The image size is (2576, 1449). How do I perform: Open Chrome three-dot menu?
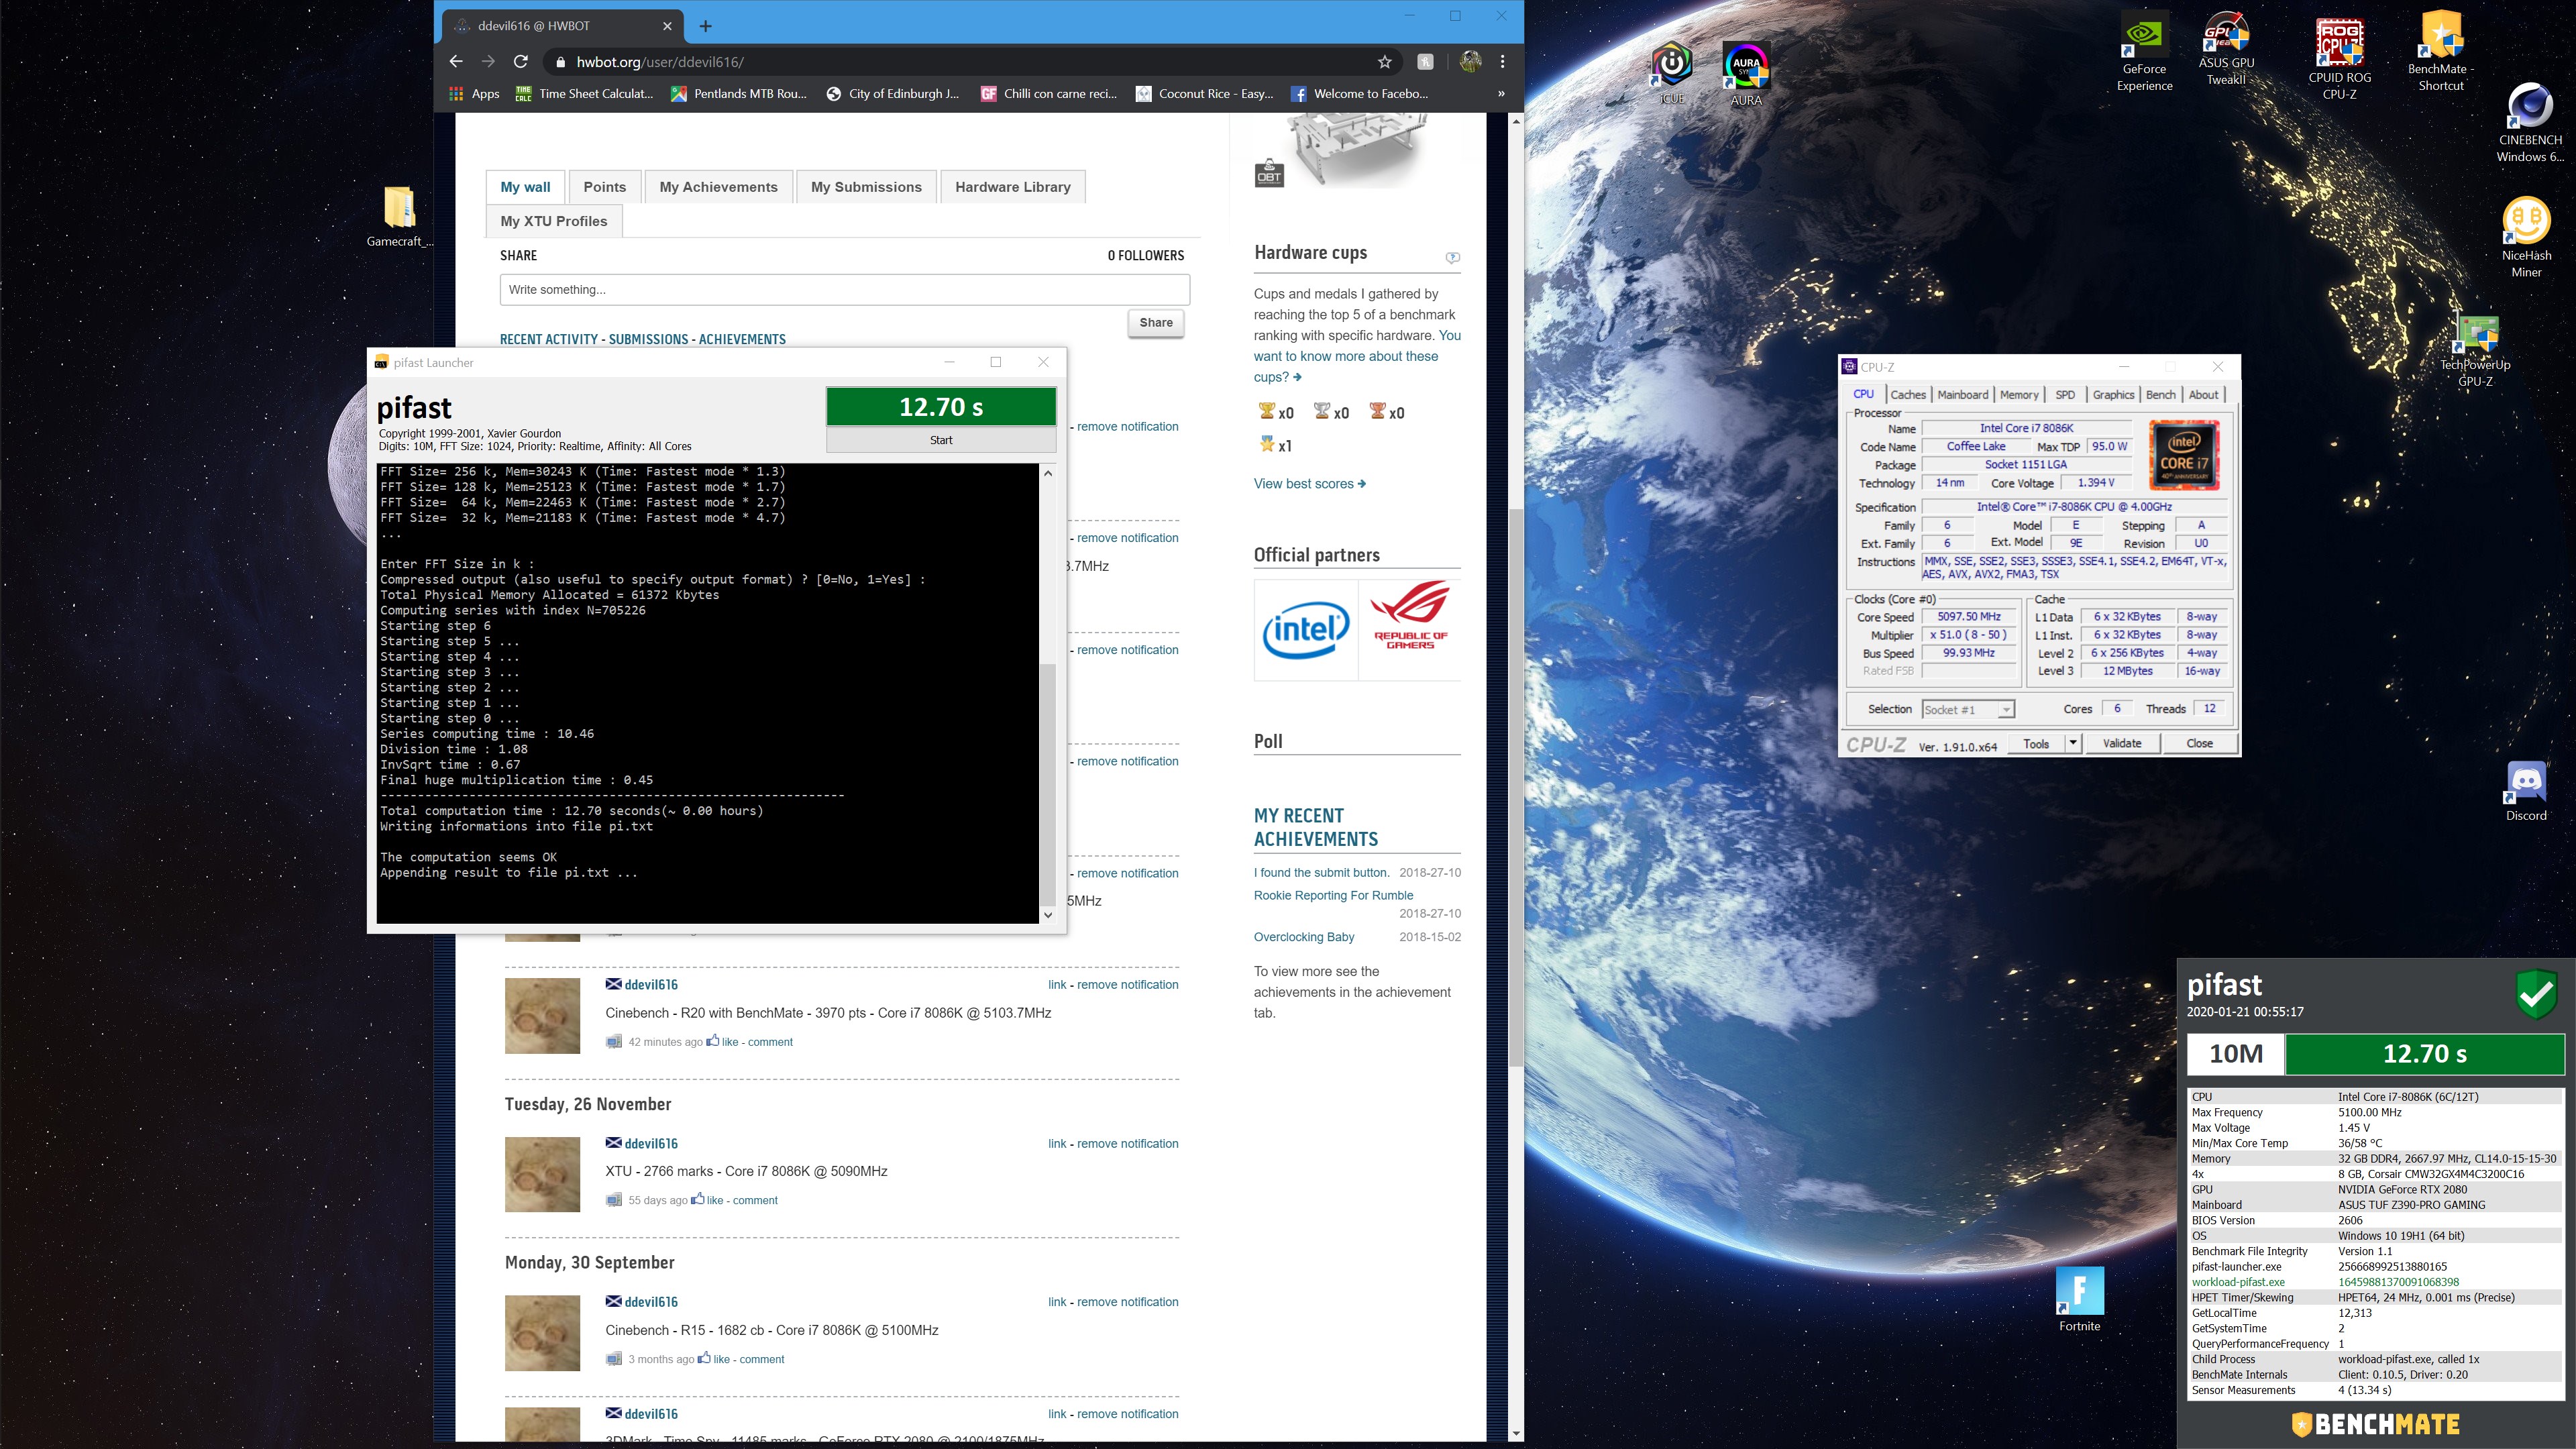click(x=1502, y=62)
